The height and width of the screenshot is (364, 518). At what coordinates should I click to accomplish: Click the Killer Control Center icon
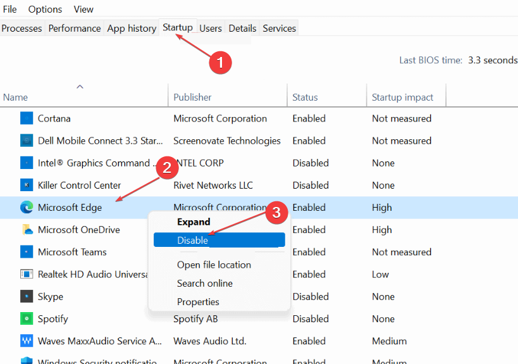point(27,185)
